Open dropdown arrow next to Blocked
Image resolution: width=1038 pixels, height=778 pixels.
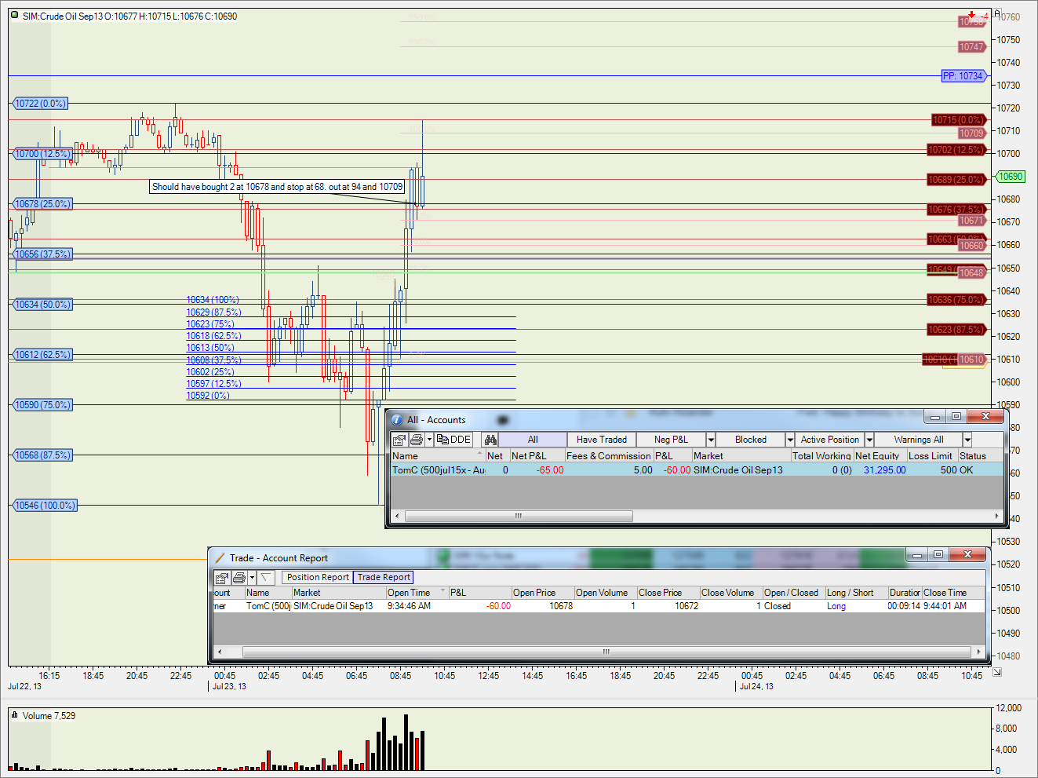click(790, 440)
